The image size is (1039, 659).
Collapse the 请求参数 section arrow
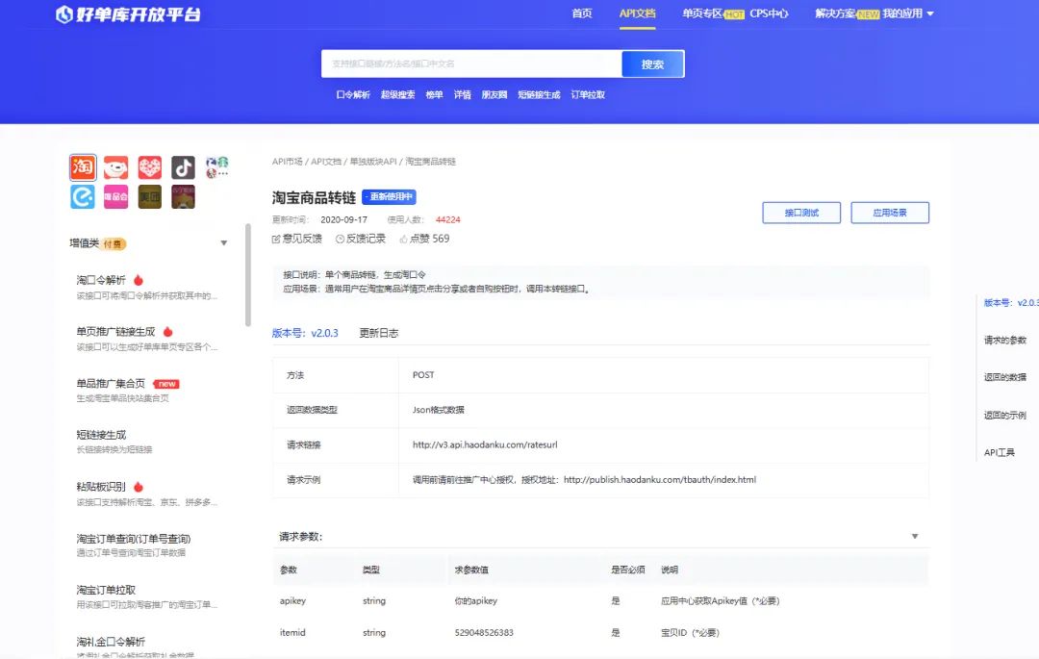[x=915, y=537]
